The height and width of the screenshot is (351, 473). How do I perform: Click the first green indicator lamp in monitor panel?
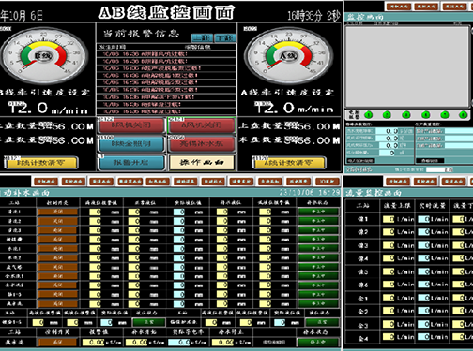pyautogui.click(x=369, y=115)
